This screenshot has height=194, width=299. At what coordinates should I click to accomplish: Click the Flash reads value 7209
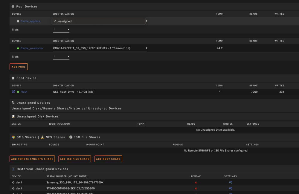click(x=254, y=92)
